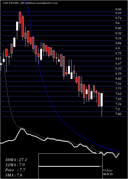The height and width of the screenshot is (179, 128).
Task: Click the 7.34 price axis label
Action: click(118, 104)
